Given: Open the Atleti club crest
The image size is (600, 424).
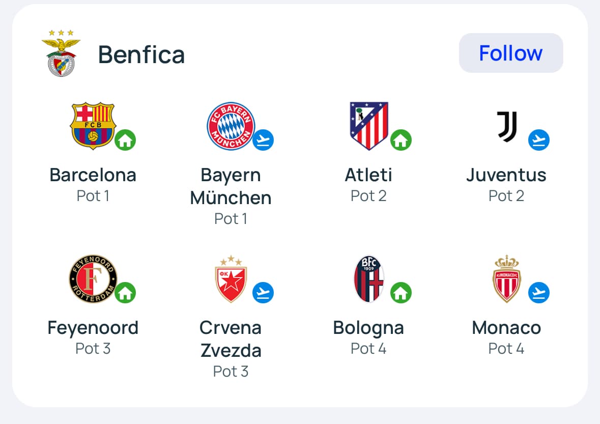Looking at the screenshot, I should coord(369,126).
